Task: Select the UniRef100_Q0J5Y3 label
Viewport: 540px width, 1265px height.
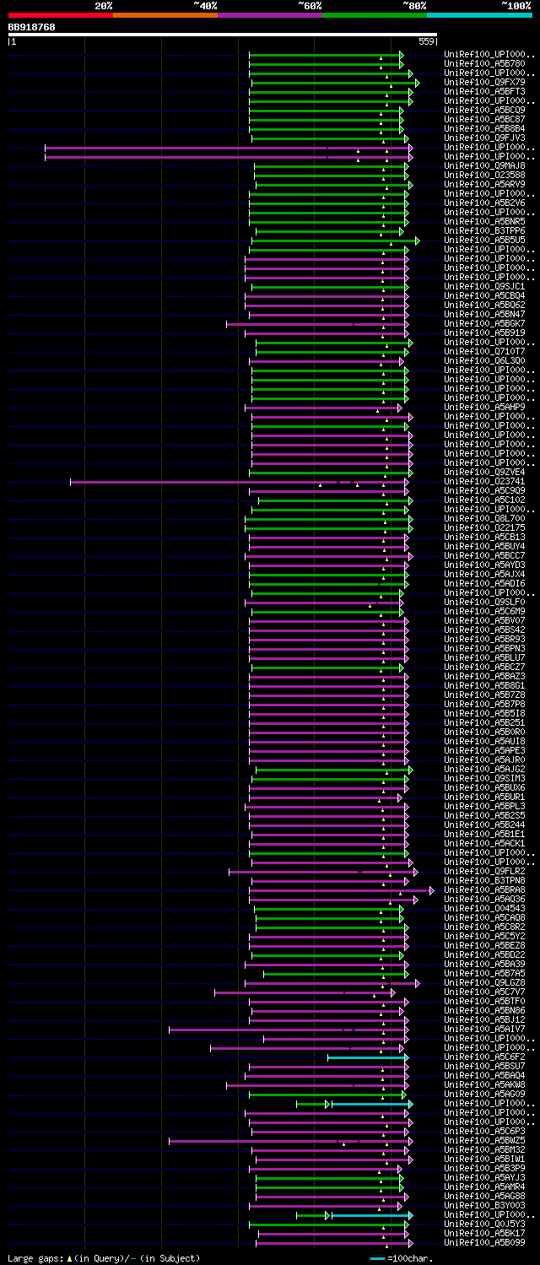Action: (484, 1224)
